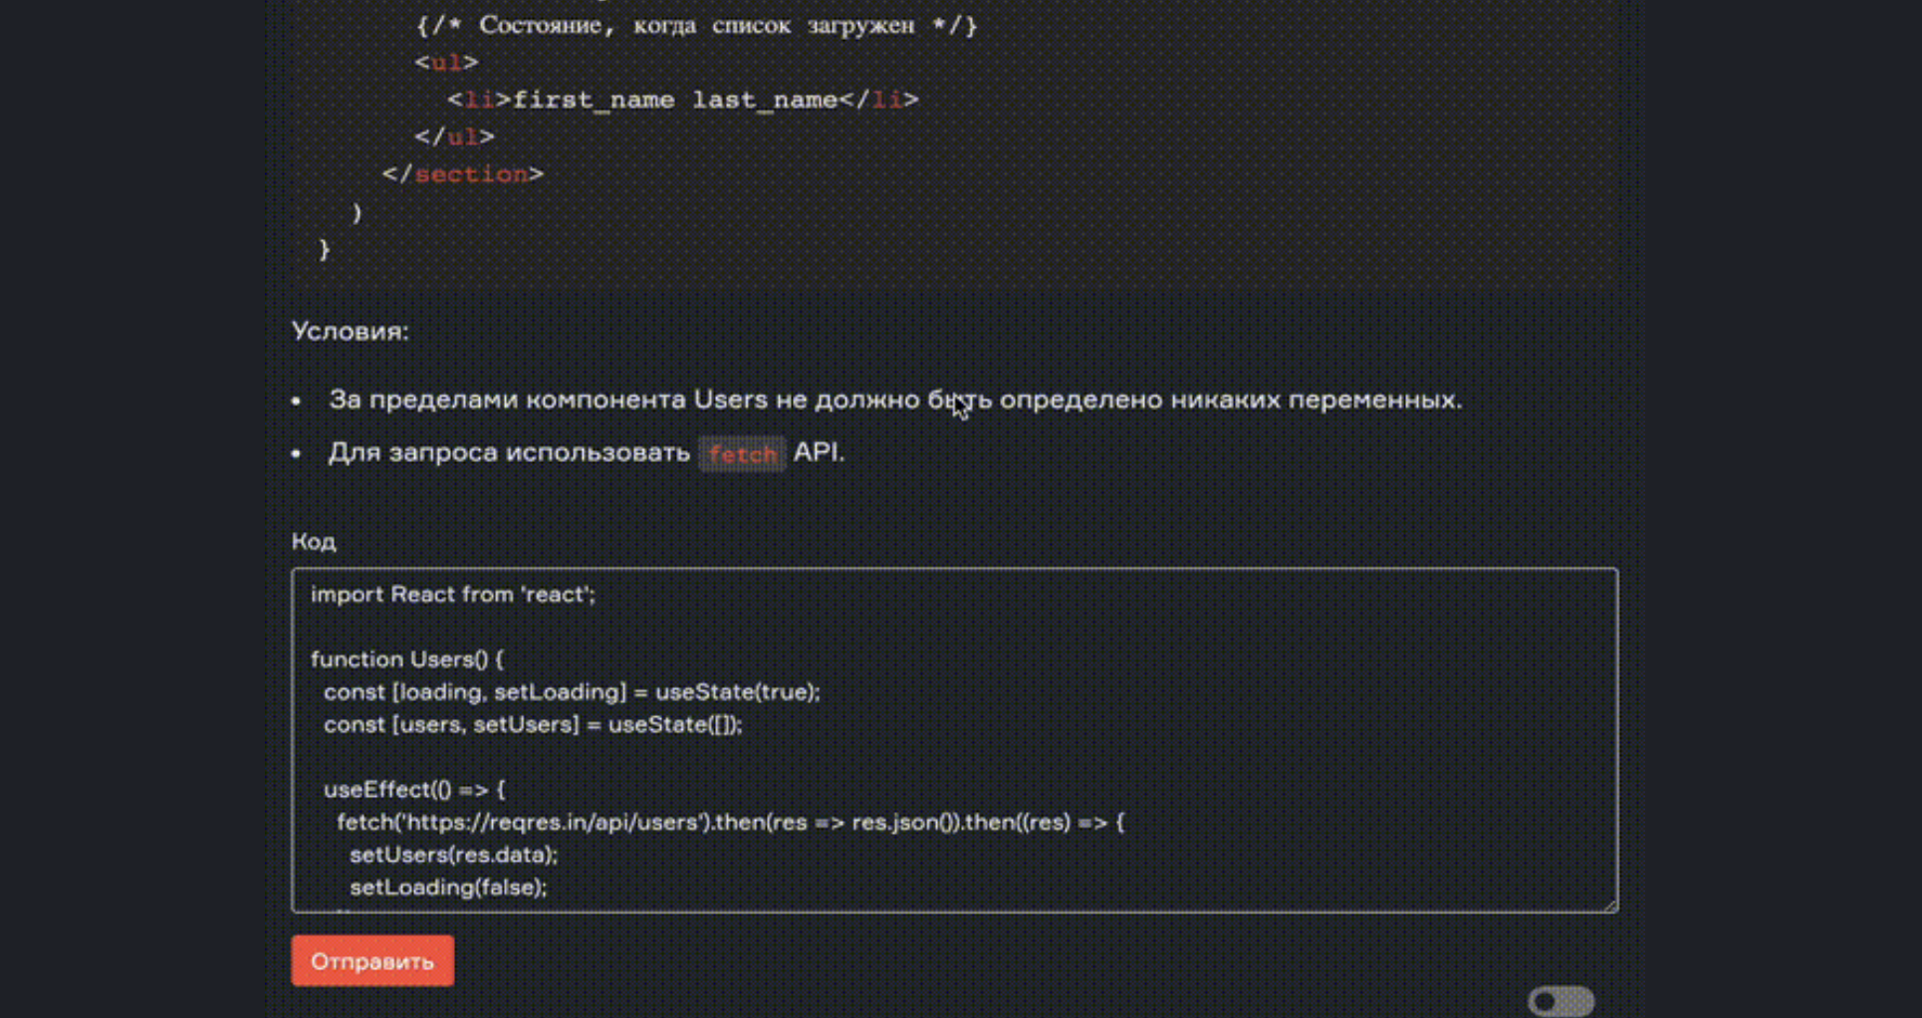Click the 'Код' field label
Image resolution: width=1922 pixels, height=1018 pixels.
[314, 541]
